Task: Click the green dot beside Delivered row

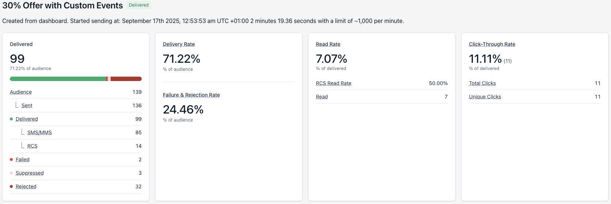Action: (x=11, y=119)
